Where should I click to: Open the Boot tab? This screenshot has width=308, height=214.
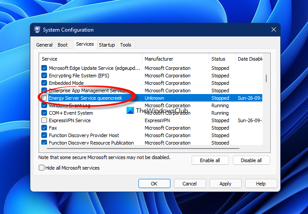[x=62, y=45]
